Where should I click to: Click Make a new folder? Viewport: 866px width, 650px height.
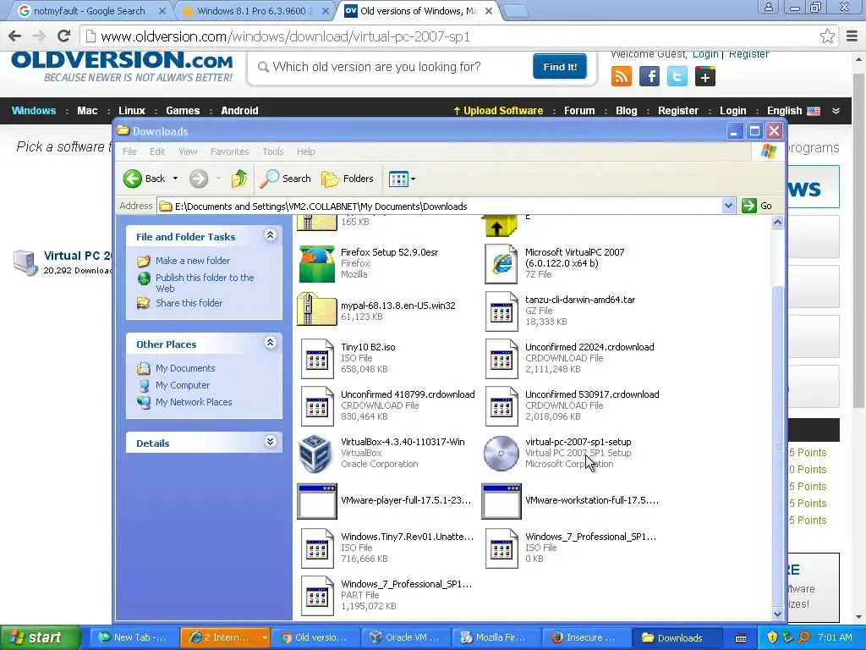coord(193,261)
